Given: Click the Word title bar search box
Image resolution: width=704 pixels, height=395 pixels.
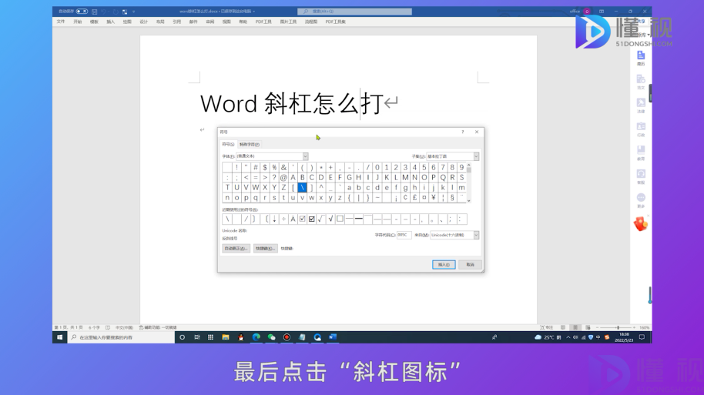Looking at the screenshot, I should tap(354, 12).
